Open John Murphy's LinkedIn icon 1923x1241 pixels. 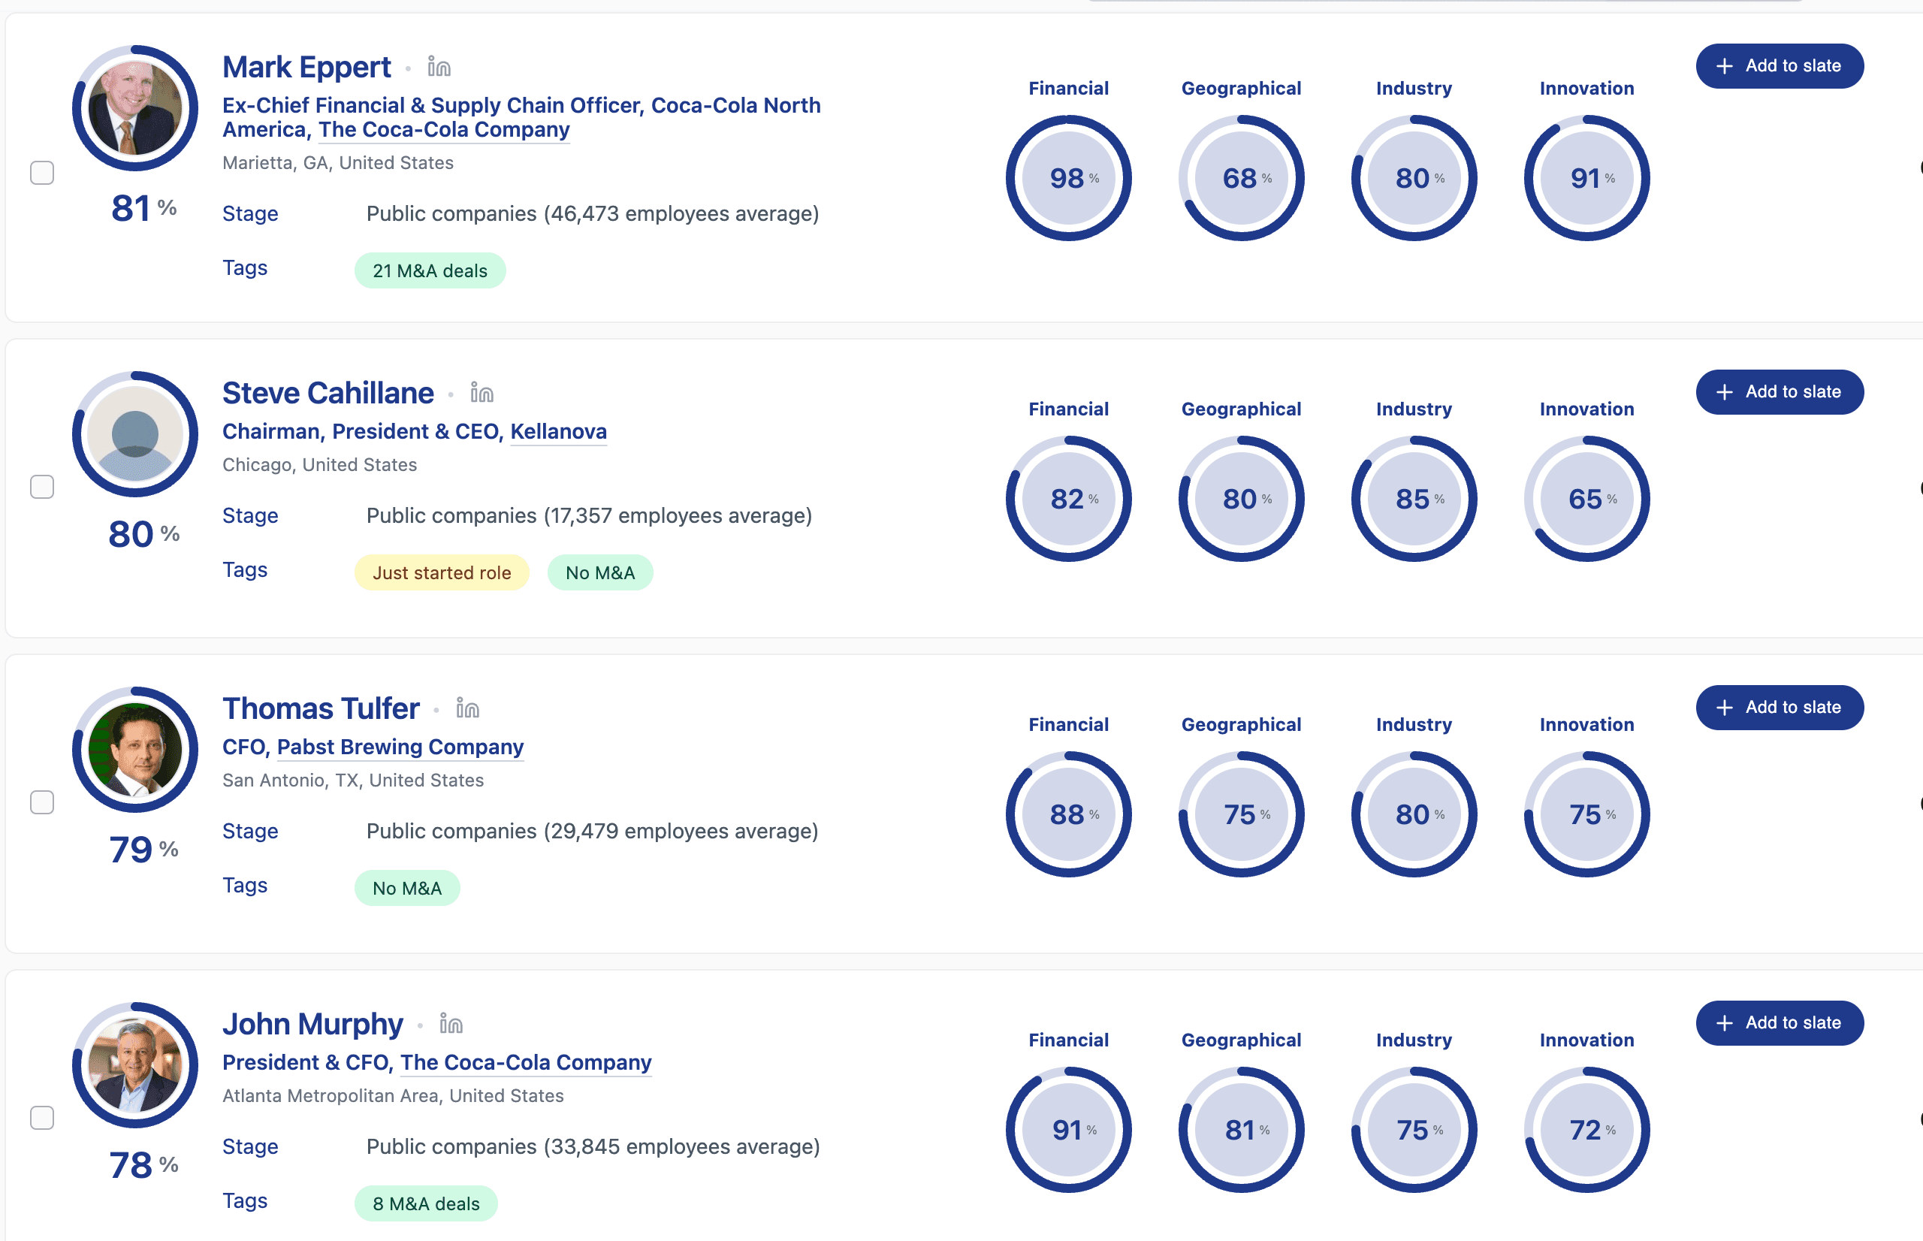[x=451, y=1024]
